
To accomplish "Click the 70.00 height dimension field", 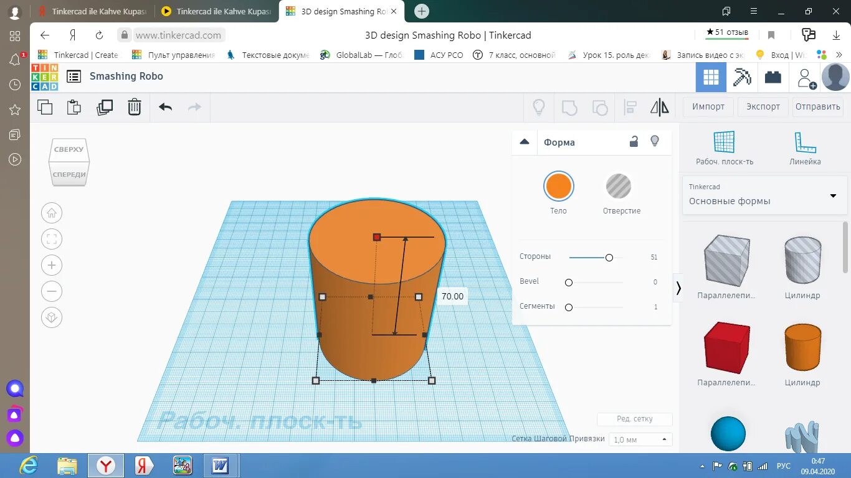I will (452, 296).
